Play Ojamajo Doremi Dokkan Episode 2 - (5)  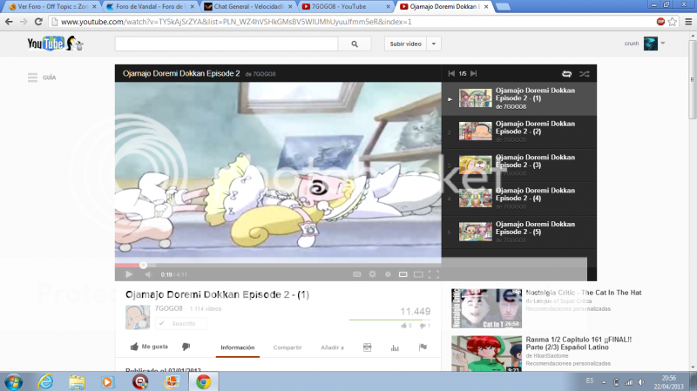[x=518, y=232]
